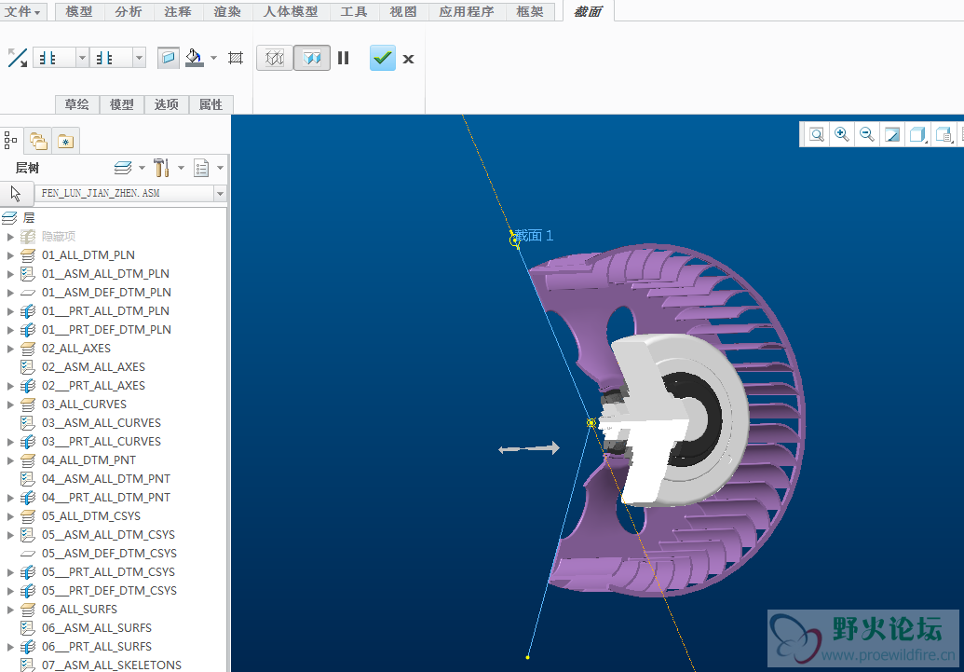Image resolution: width=964 pixels, height=672 pixels.
Task: Click the hammer settings icon in layer tree
Action: 161,168
